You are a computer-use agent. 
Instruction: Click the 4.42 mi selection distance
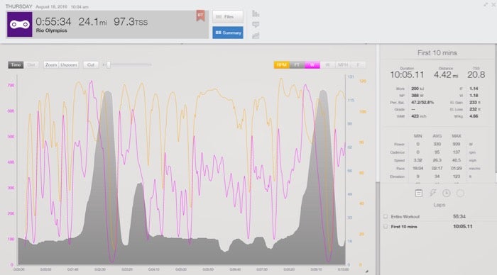pos(446,74)
